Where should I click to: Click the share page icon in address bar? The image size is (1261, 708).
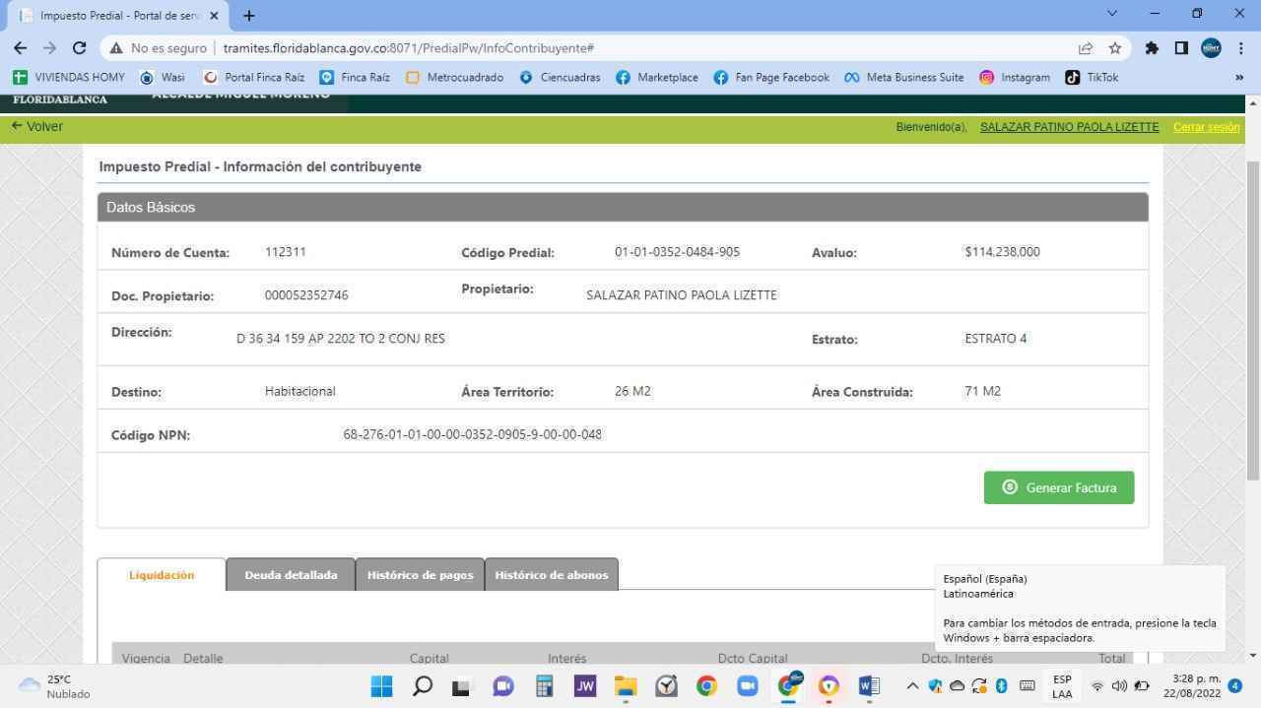(1086, 48)
